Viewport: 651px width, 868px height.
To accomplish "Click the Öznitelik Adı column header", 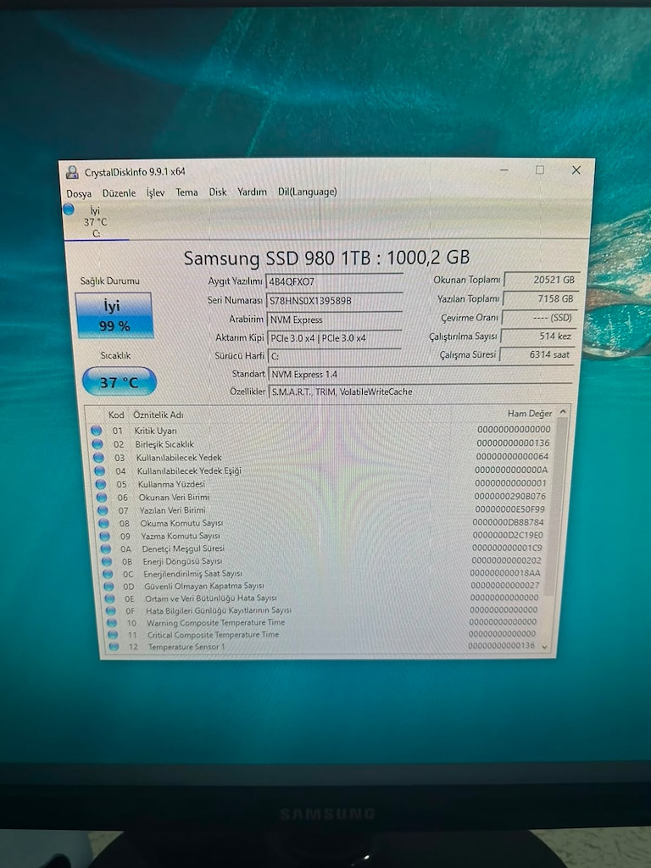I will click(159, 415).
